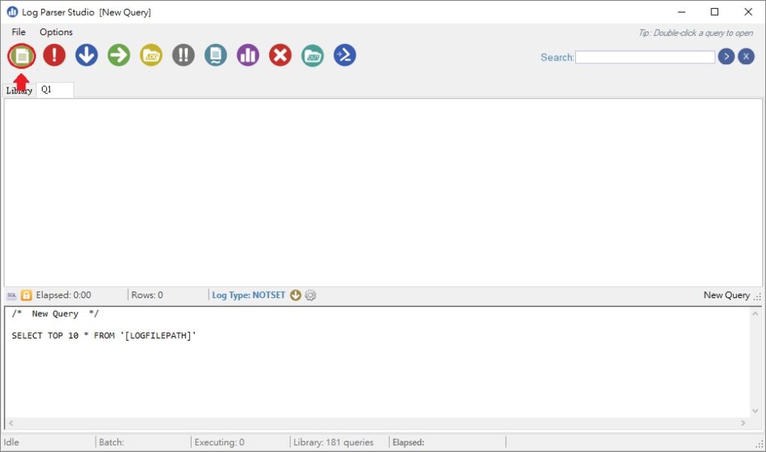Switch to the Library tab
The image size is (766, 452).
(19, 90)
